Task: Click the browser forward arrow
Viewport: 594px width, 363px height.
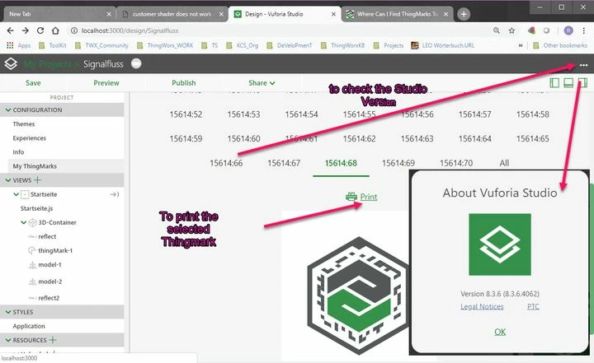Action: (x=25, y=30)
